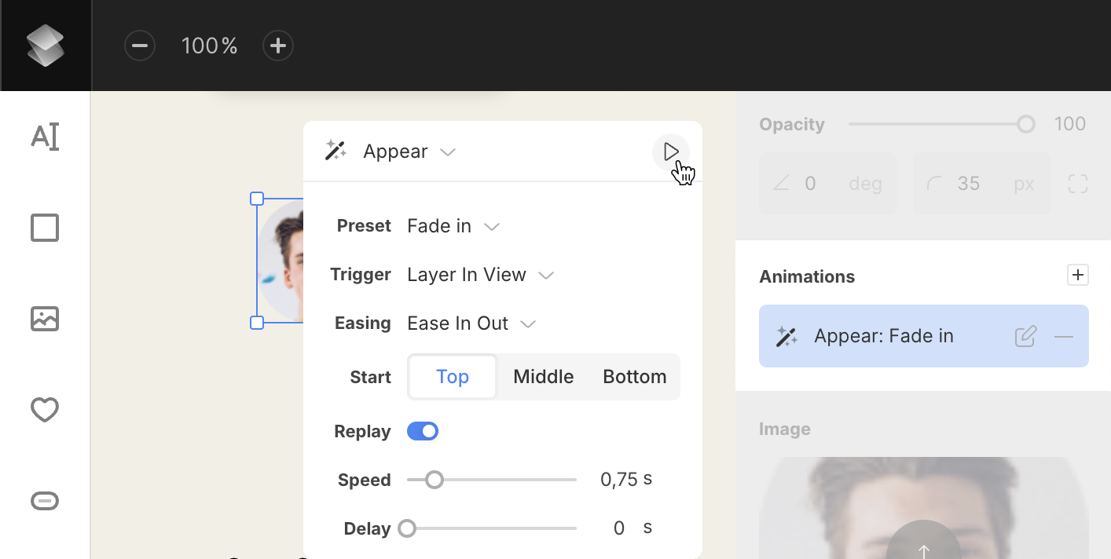Open the Easing Ease In Out dropdown
Viewport: 1111px width, 559px height.
(471, 323)
